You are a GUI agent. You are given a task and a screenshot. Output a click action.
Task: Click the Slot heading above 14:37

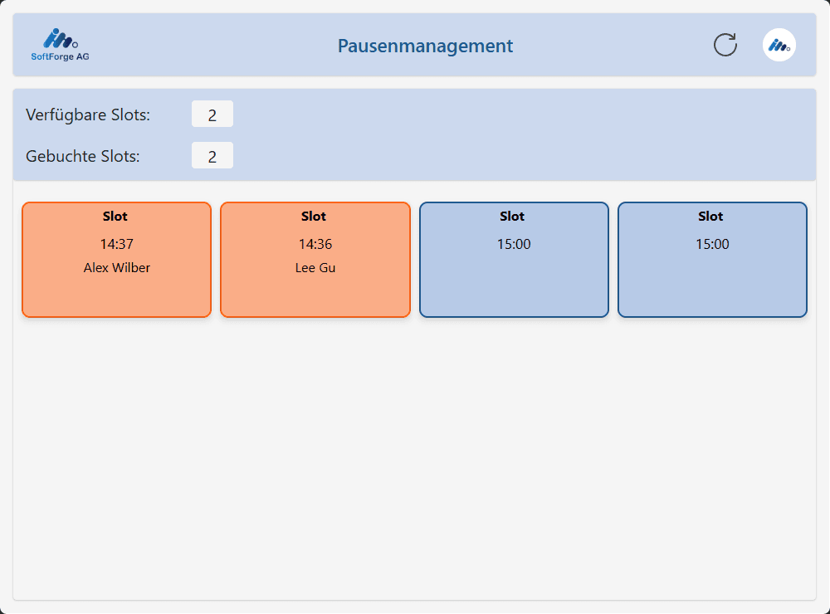coord(115,217)
